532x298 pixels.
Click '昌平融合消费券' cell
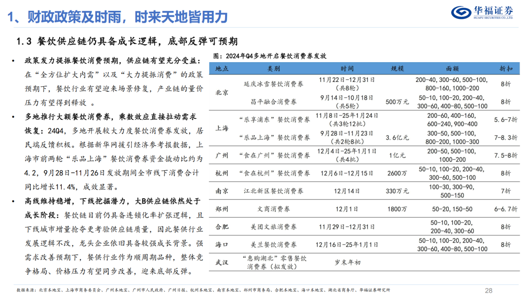point(273,102)
